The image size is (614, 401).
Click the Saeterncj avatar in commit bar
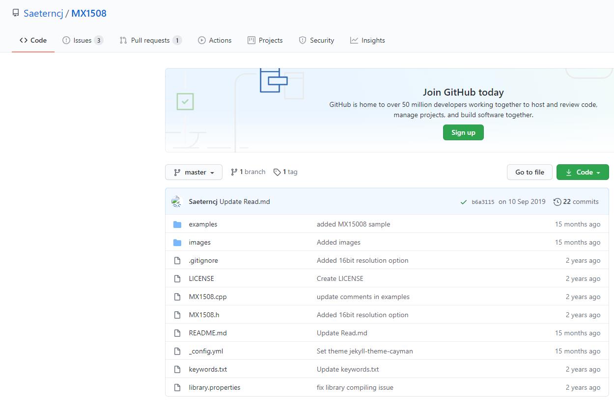(x=177, y=201)
